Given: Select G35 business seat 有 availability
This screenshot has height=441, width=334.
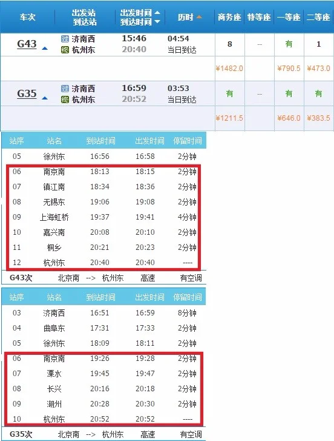Looking at the screenshot, I should 229,93.
